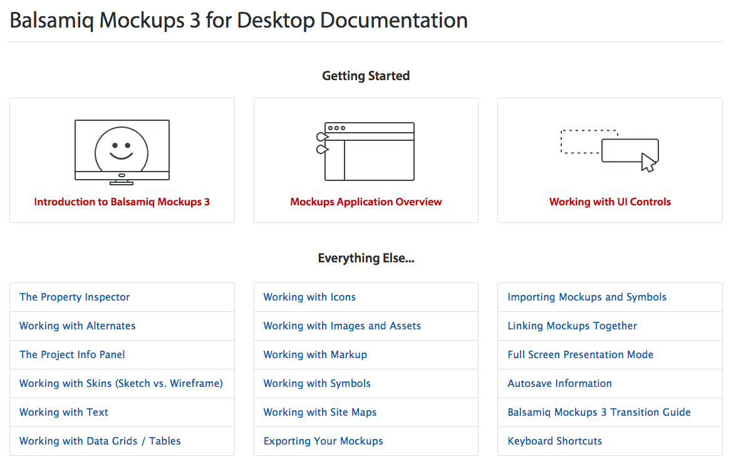Open Working with Skins (Sketch vs. Wireframe)
This screenshot has height=469, width=731.
coord(122,384)
